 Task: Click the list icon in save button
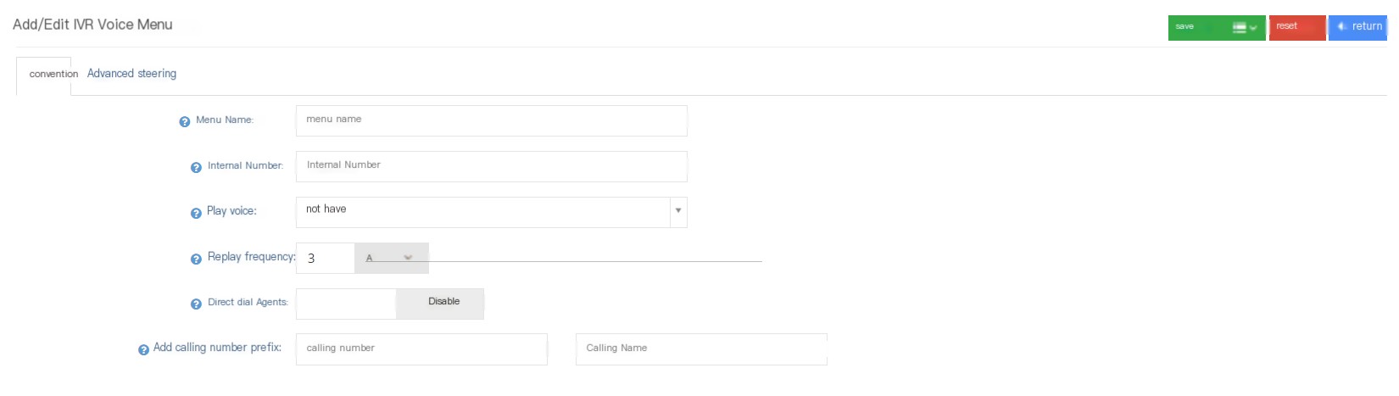[1239, 28]
